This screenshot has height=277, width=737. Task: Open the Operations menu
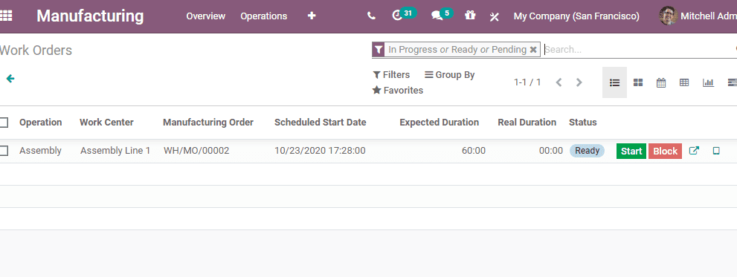[264, 16]
